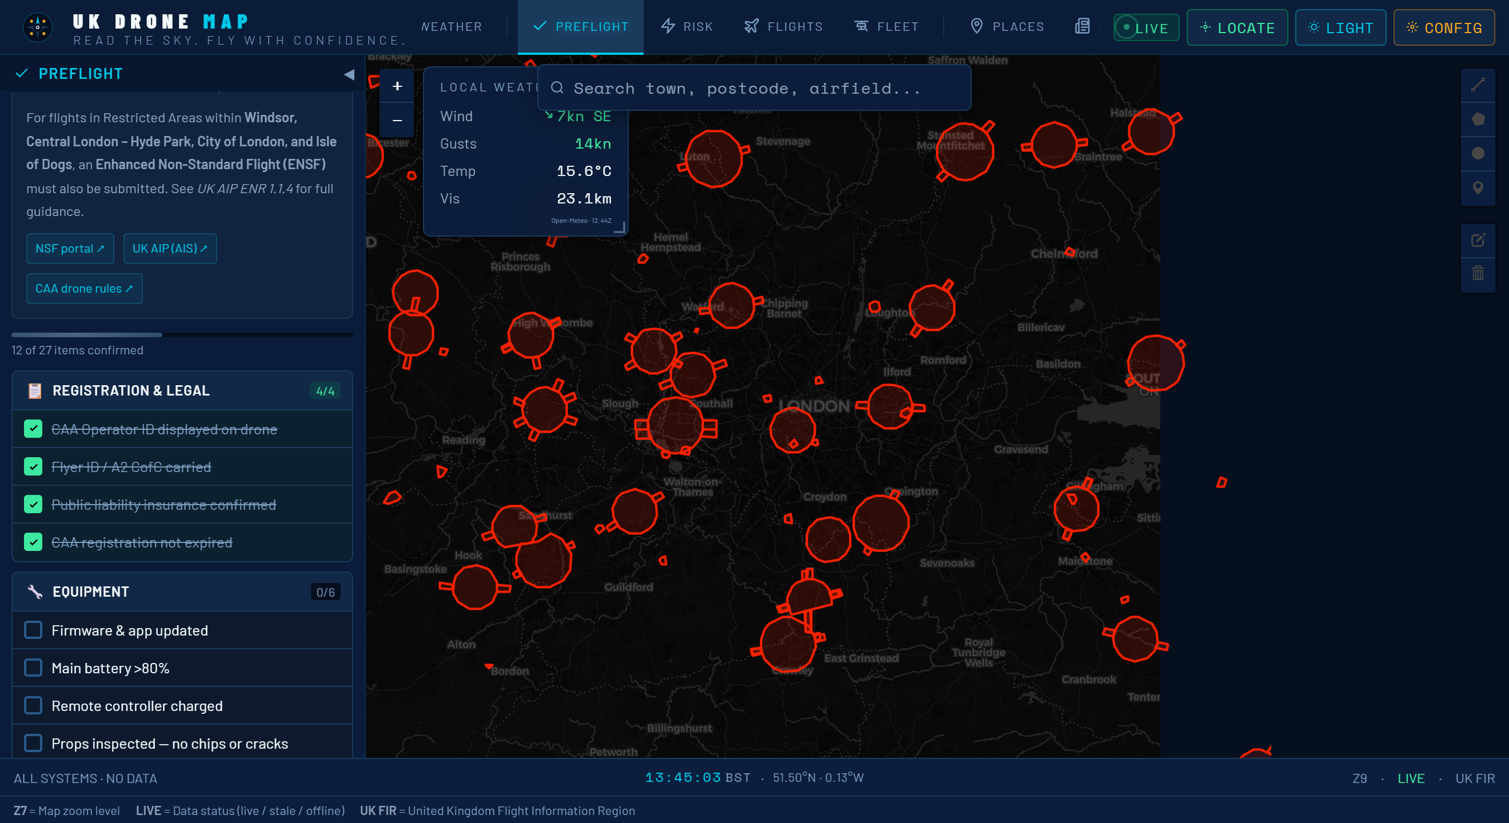Click the Gusts 14kn value
The width and height of the screenshot is (1509, 823).
(593, 143)
